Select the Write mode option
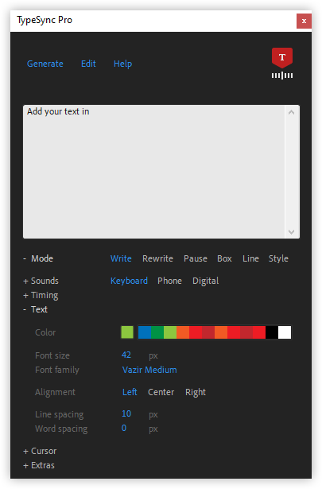This screenshot has height=489, width=322. point(121,258)
